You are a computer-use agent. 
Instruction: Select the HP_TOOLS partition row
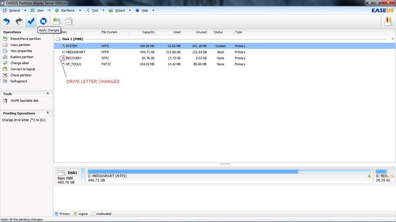[x=225, y=64]
